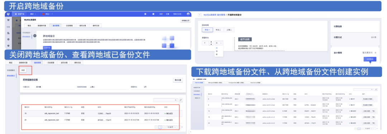
Task: Select 上海二 as the 目标地域
Action: pos(229,30)
